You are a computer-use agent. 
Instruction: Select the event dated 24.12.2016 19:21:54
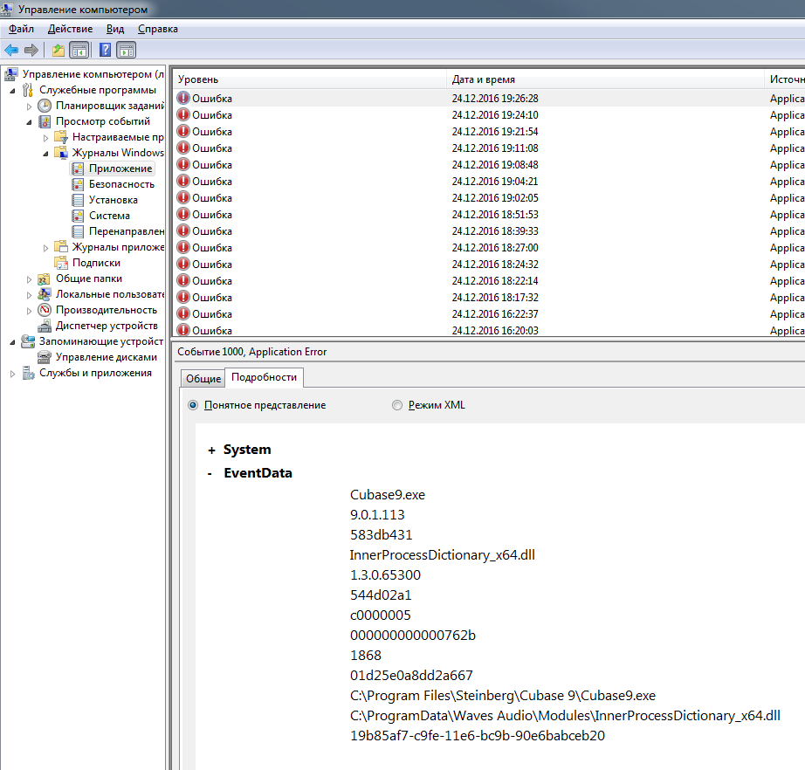(x=489, y=132)
